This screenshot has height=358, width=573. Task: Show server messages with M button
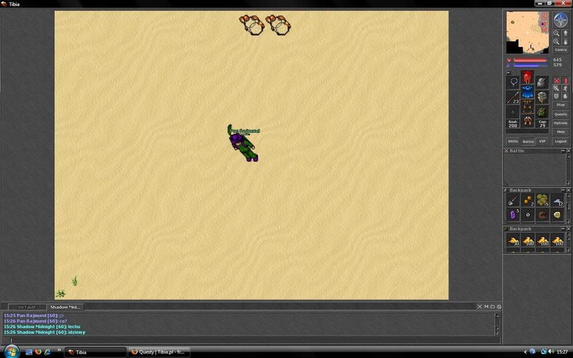pos(486,307)
